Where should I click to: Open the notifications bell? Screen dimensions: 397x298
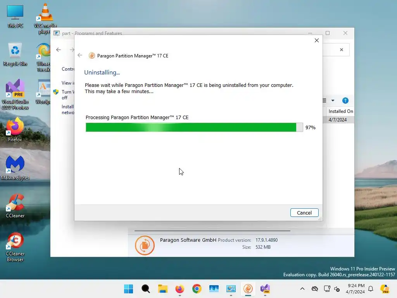click(x=371, y=289)
